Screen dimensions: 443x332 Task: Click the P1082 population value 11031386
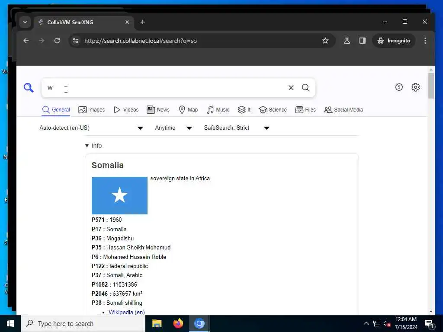click(x=125, y=284)
